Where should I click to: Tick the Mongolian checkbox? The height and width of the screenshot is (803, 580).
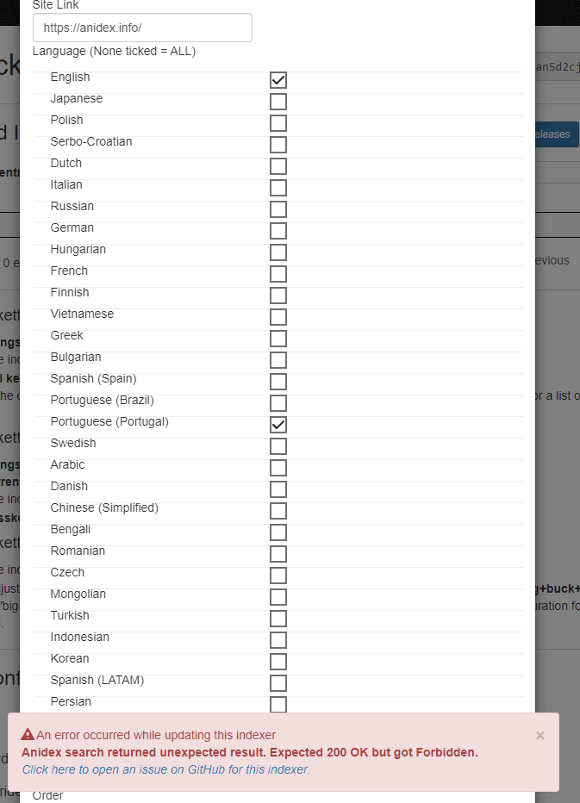pos(278,596)
